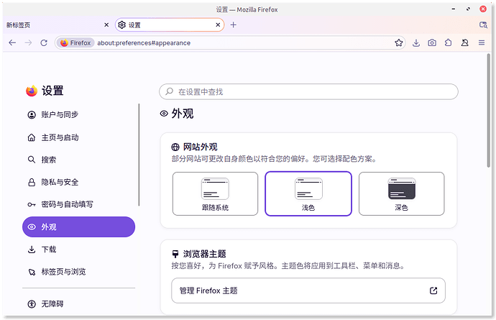Screen dimensions: 496x320
Task: Click the external link icon in 管理 Firefox 主题
Action: click(433, 291)
